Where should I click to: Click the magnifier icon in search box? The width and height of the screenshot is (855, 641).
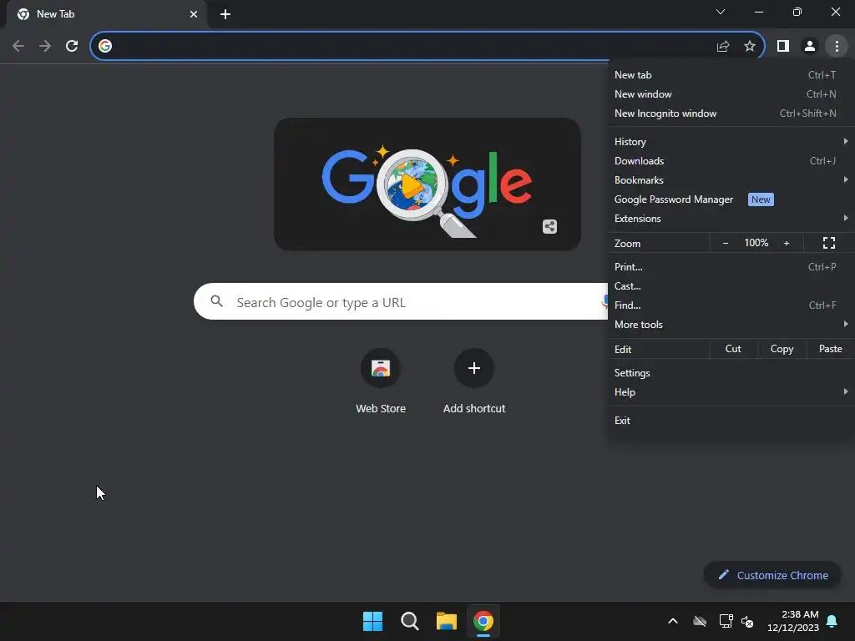(216, 300)
